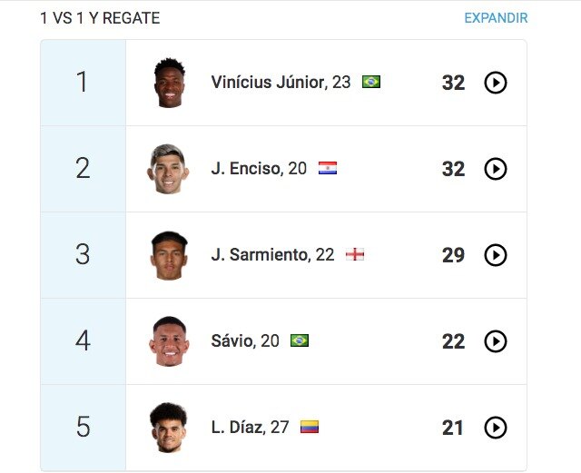Select the L. Díaz name link
This screenshot has height=473, width=581.
[238, 427]
